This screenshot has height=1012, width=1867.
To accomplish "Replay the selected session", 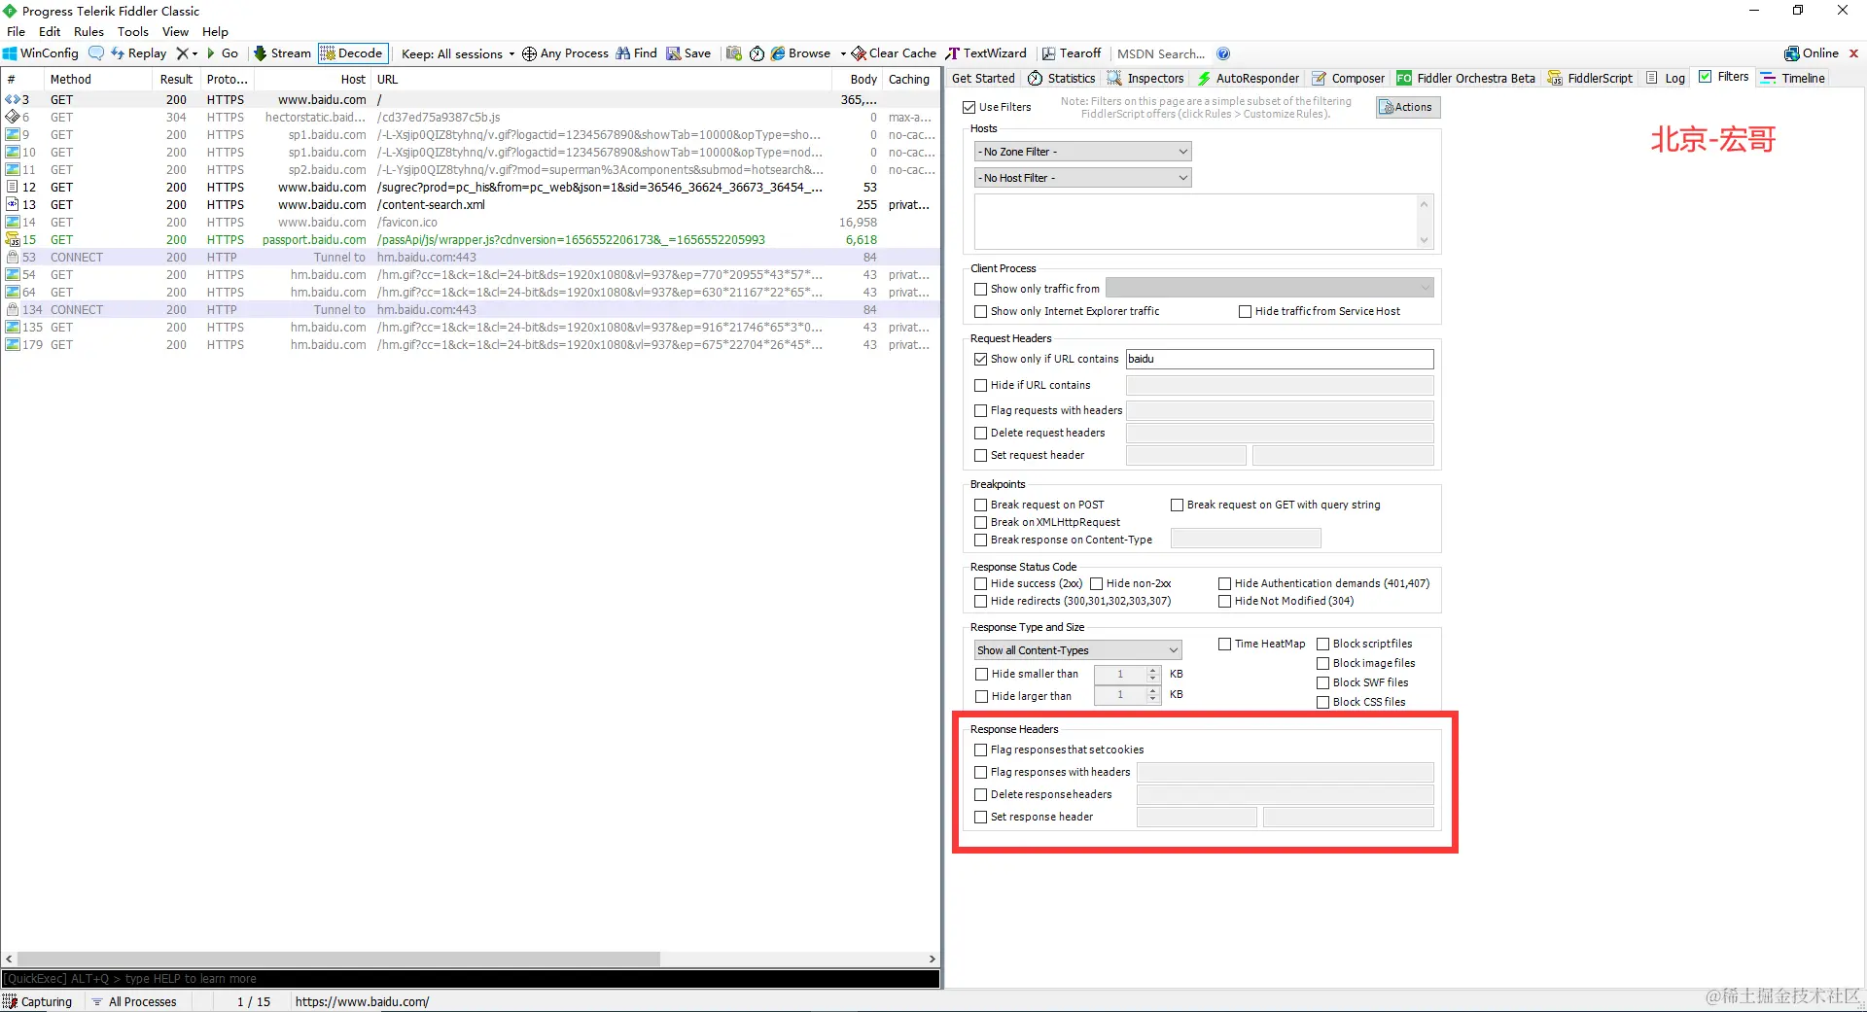I will 139,53.
